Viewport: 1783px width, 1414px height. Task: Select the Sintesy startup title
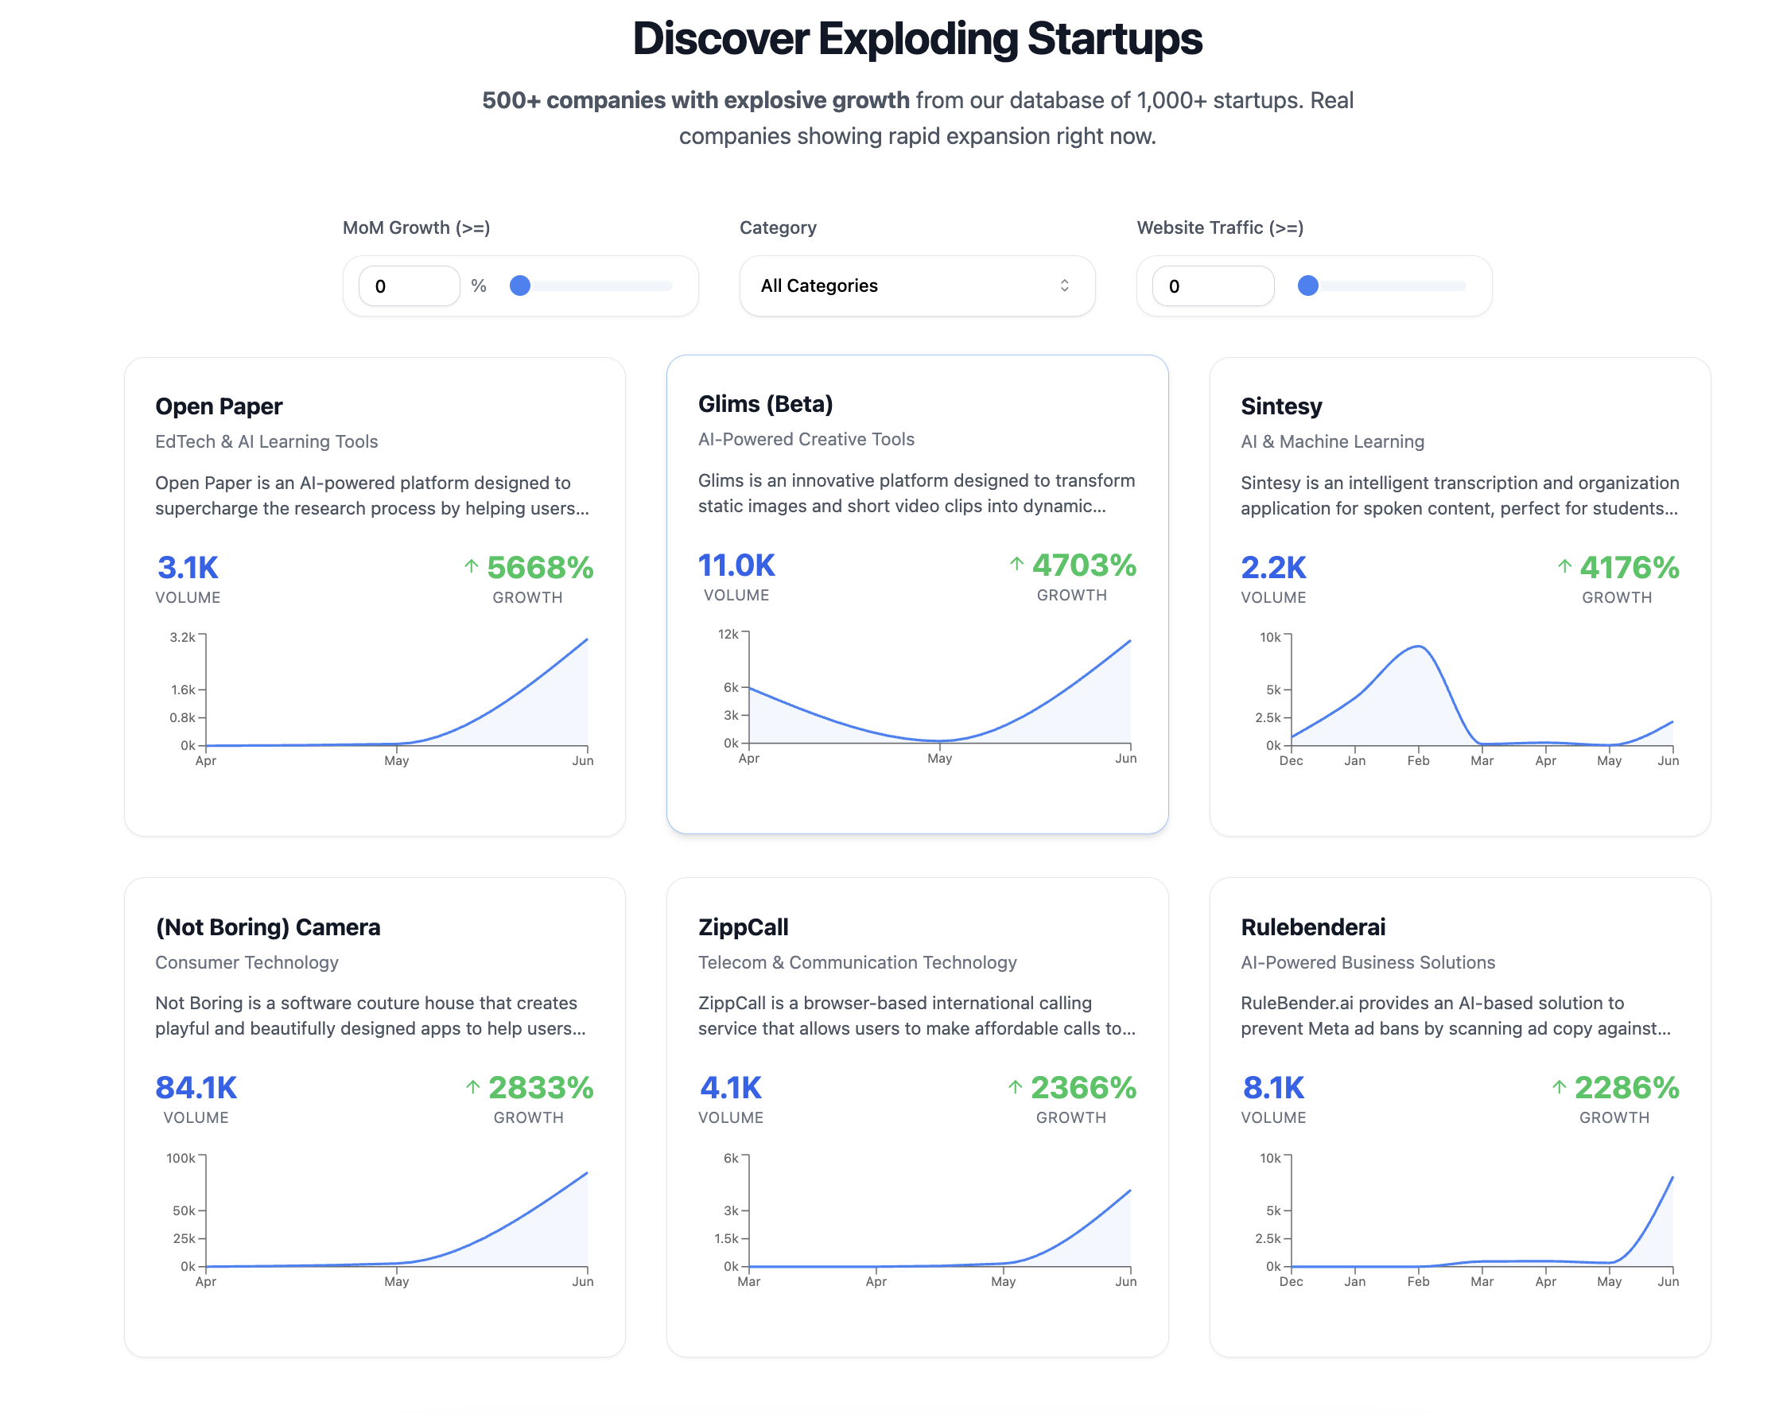[x=1281, y=406]
